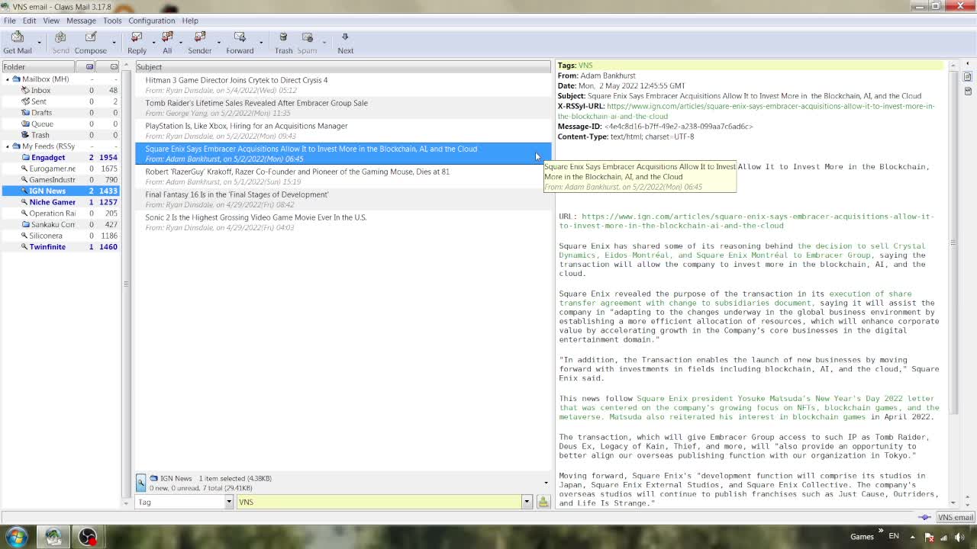The image size is (977, 549).
Task: Show MIME structure view icon
Action: click(x=968, y=89)
